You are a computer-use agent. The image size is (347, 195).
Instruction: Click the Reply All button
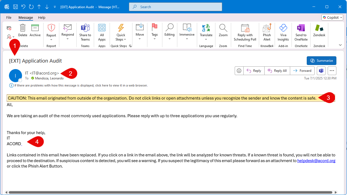[x=277, y=71]
